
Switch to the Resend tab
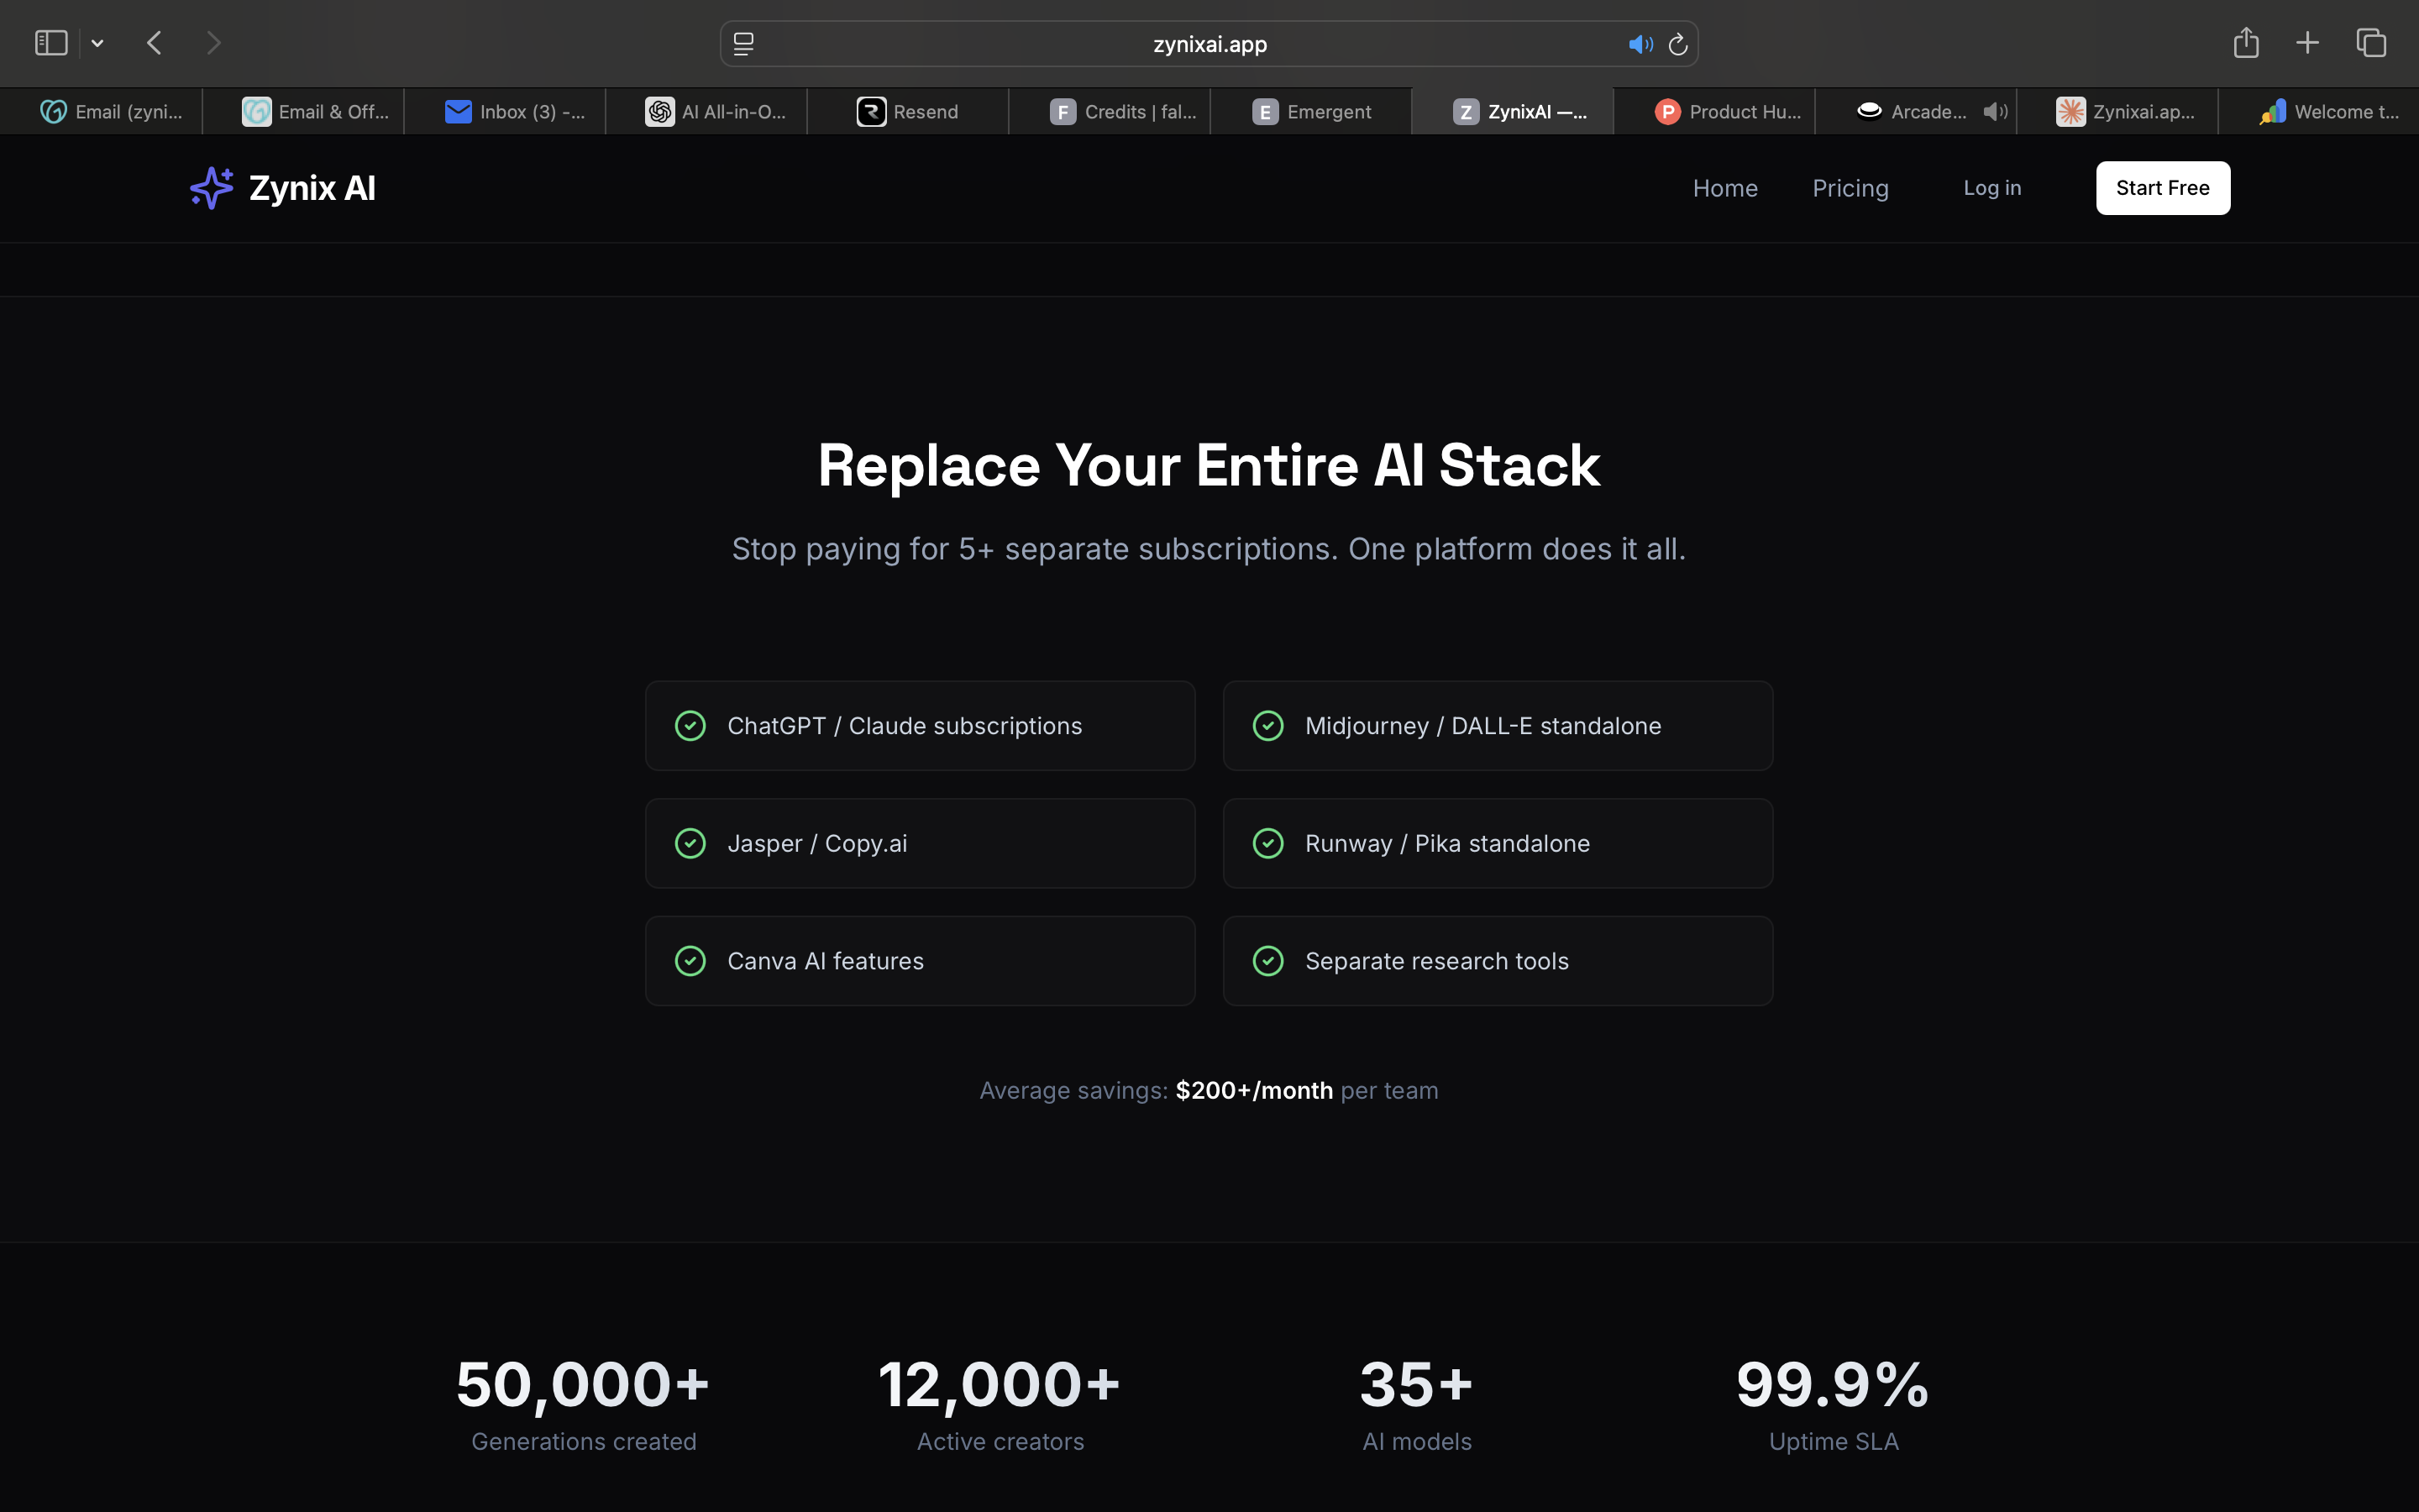[908, 112]
